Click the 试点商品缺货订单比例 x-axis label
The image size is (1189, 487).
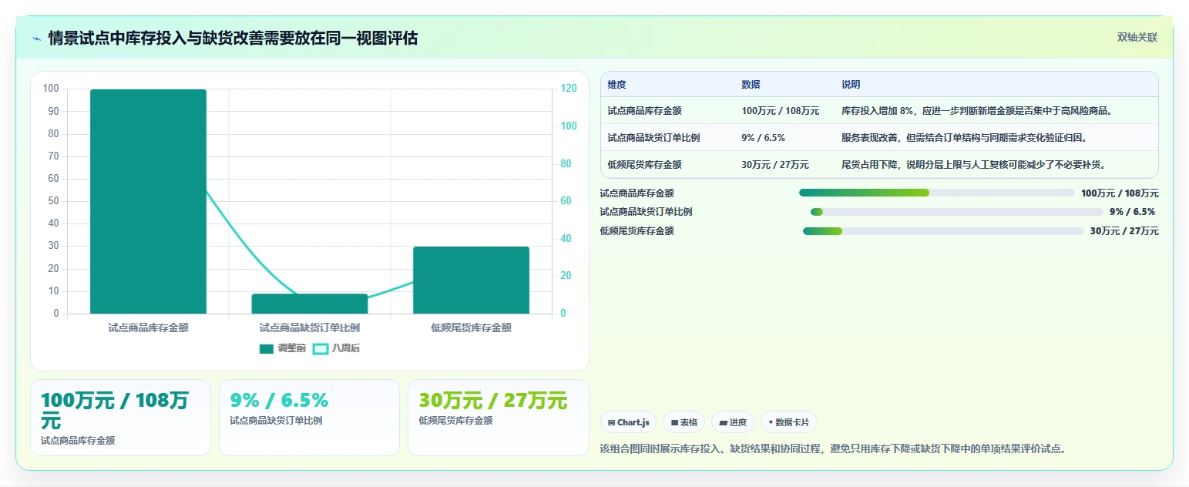pyautogui.click(x=310, y=327)
